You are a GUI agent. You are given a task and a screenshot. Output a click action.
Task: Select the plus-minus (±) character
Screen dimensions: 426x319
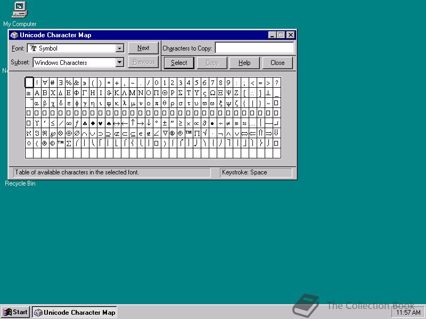point(165,123)
